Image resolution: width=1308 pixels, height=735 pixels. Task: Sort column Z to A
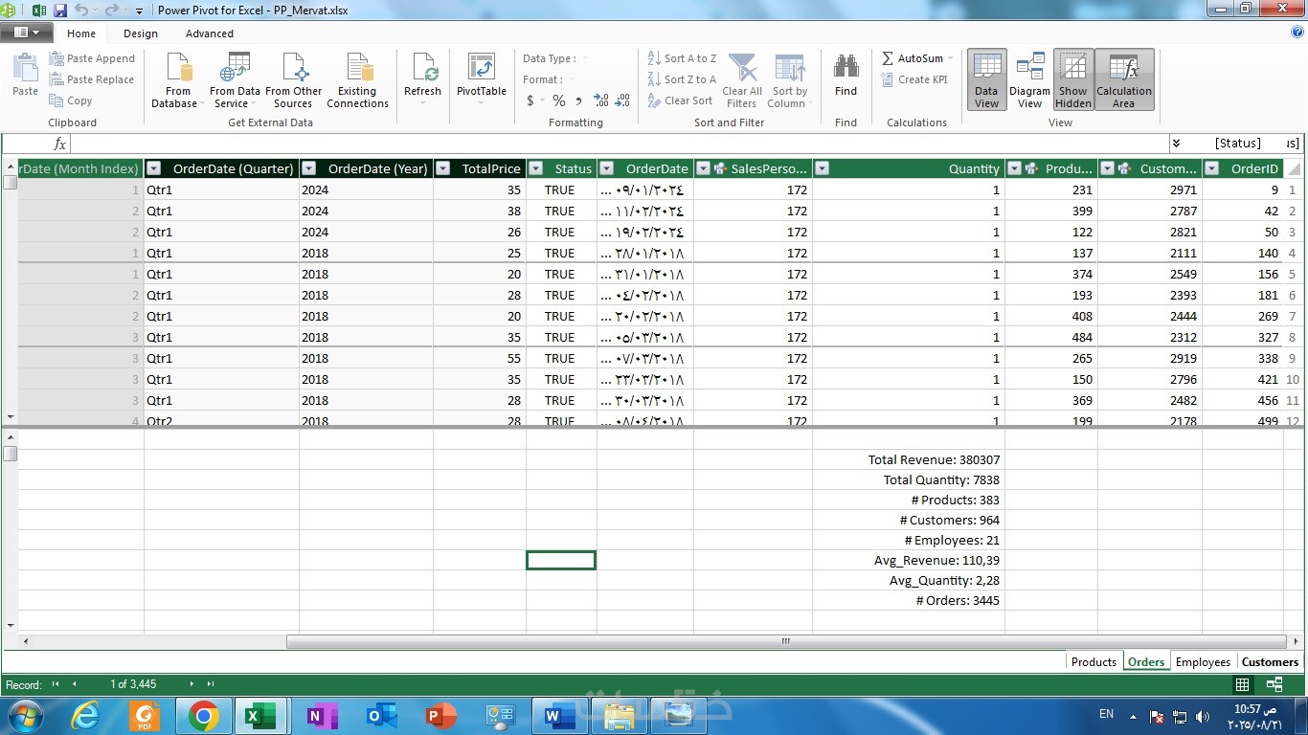682,79
